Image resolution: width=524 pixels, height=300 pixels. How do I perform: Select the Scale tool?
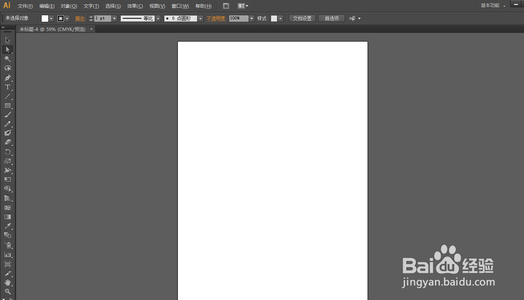8,161
